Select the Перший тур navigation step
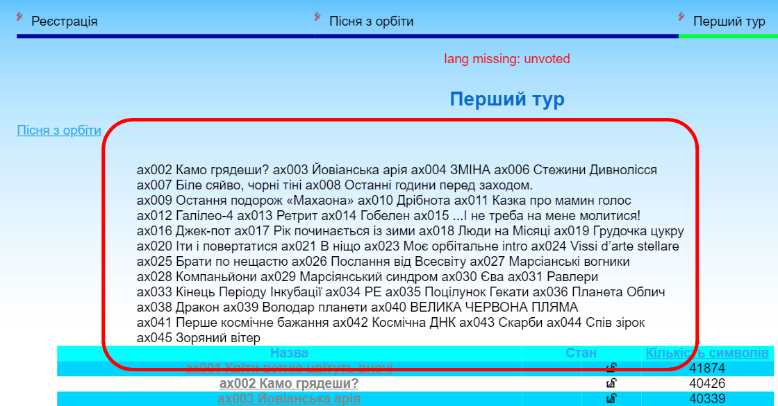The height and width of the screenshot is (406, 778). tap(729, 22)
